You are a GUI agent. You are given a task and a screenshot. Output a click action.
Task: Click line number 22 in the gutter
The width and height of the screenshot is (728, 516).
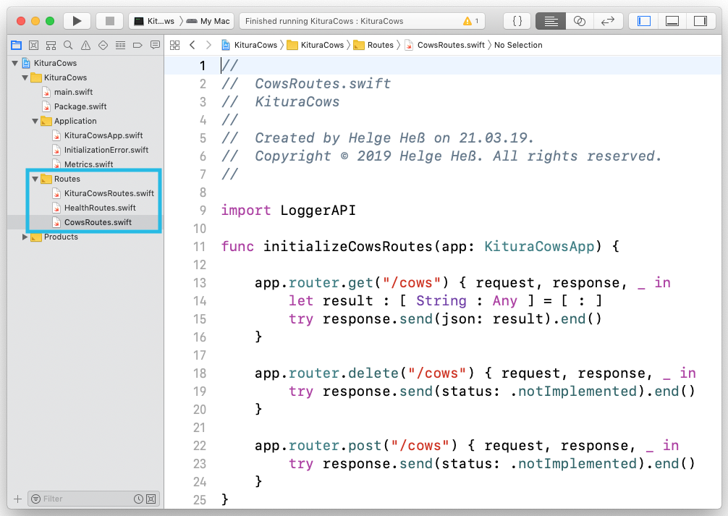point(200,446)
